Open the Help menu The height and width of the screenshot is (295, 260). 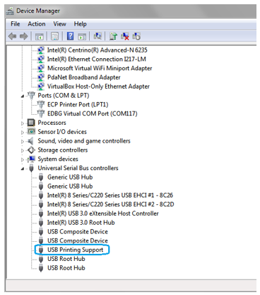click(x=80, y=24)
